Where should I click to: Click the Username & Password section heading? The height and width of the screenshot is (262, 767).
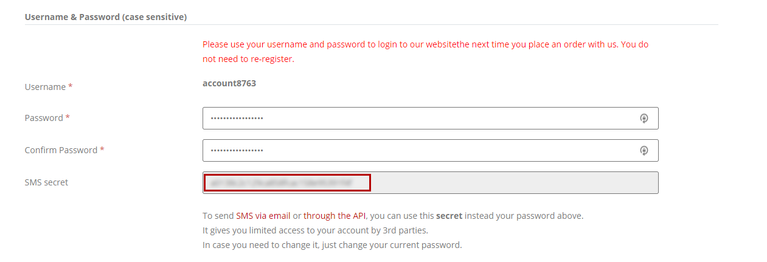click(x=106, y=17)
